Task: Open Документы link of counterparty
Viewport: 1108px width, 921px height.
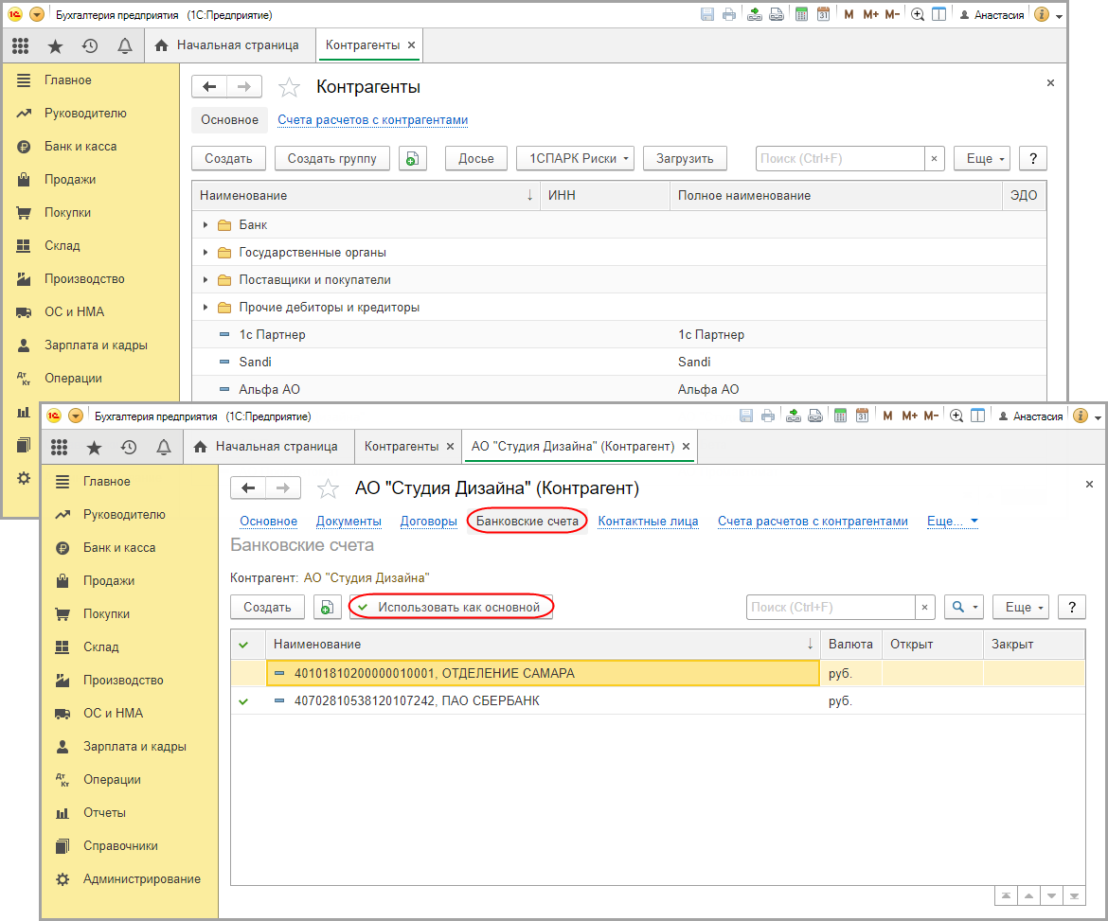Action: pos(348,522)
